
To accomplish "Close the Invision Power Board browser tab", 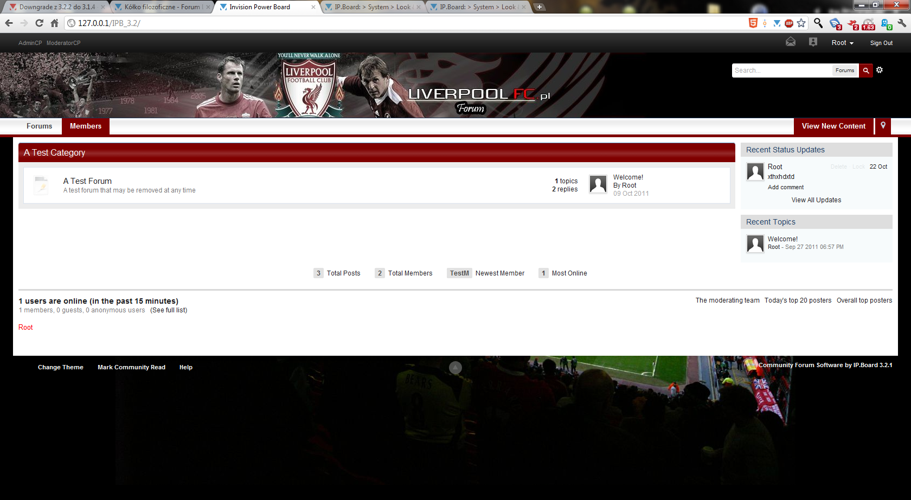I will pyautogui.click(x=313, y=7).
